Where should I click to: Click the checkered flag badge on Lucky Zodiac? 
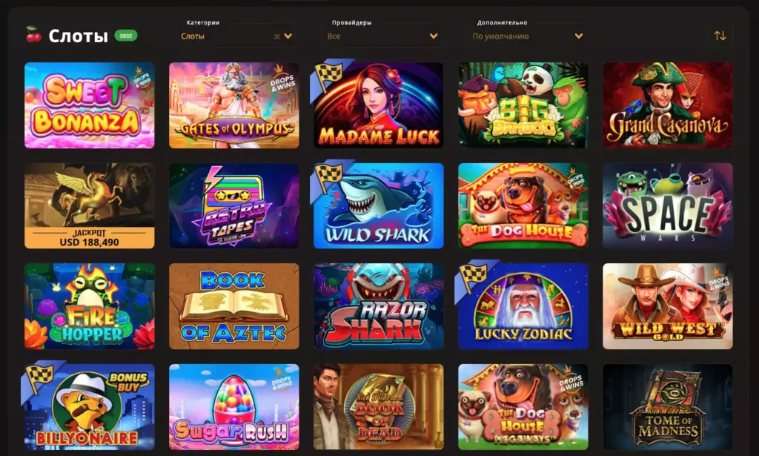pyautogui.click(x=473, y=276)
